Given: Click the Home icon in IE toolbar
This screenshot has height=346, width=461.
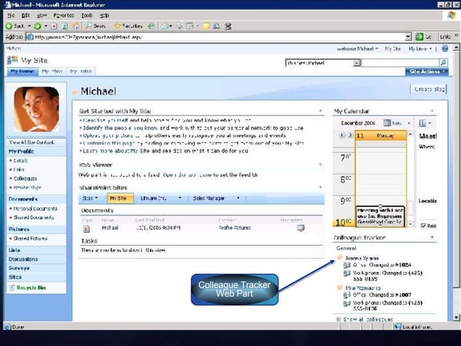Looking at the screenshot, I should [x=76, y=26].
